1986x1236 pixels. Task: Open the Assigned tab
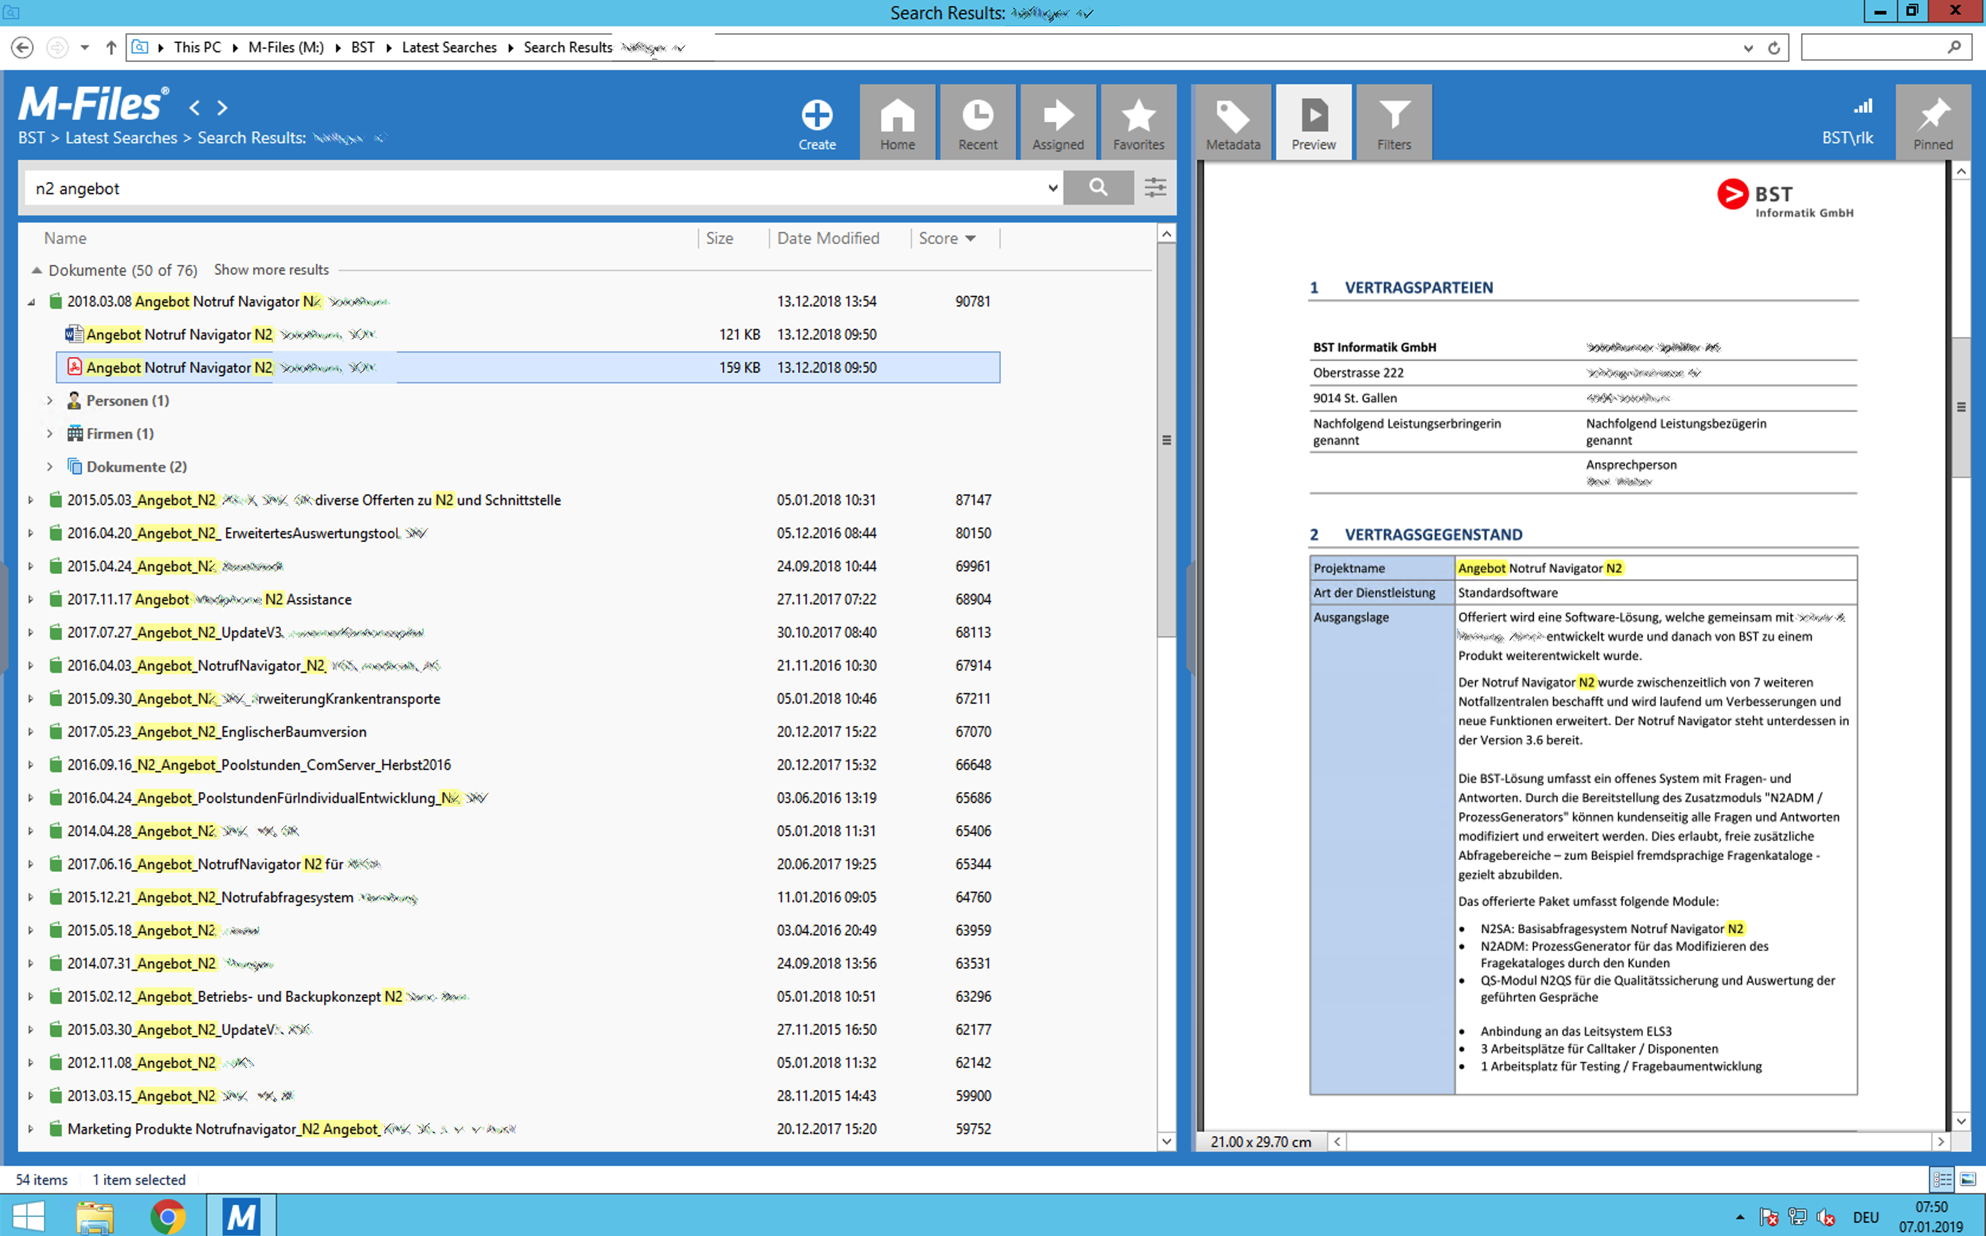coord(1057,122)
